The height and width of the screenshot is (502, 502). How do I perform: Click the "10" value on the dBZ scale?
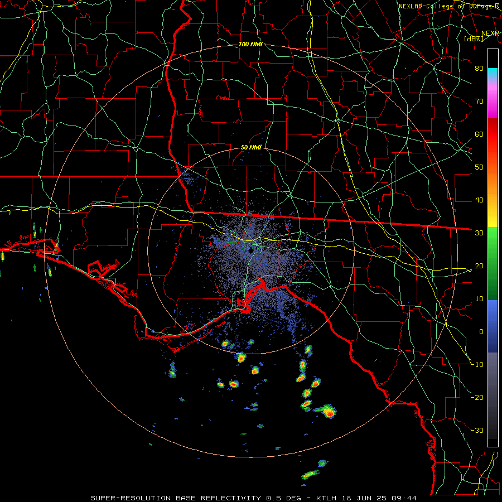tap(479, 299)
